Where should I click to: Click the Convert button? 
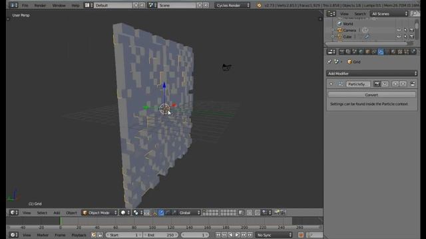(x=371, y=95)
